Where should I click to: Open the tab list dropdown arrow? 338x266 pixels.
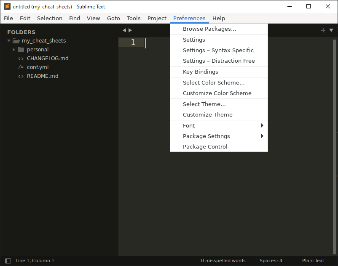tap(331, 30)
